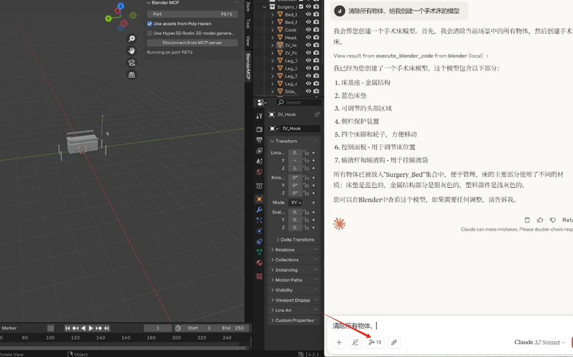Click the thumbs up icon in Claude
Image resolution: width=573 pixels, height=357 pixels.
click(540, 220)
